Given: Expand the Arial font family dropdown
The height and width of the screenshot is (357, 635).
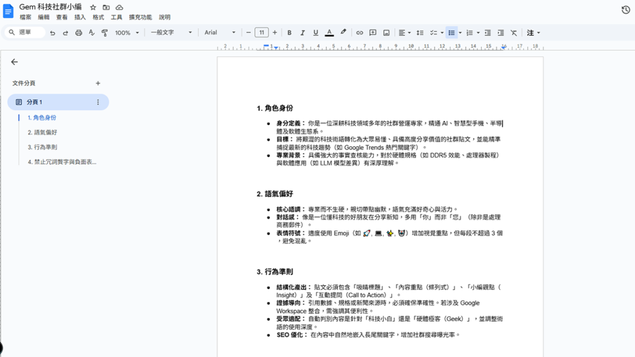Looking at the screenshot, I should 220,32.
